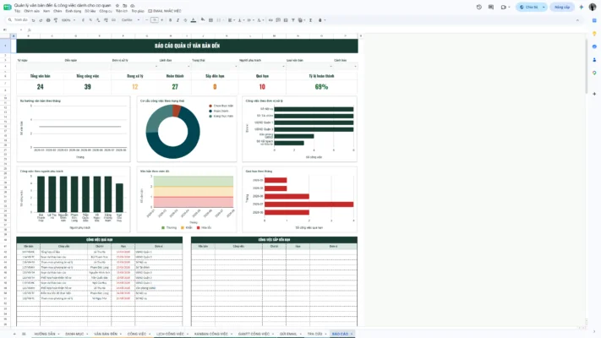Open the text color picker
601x338 pixels.
point(194,20)
